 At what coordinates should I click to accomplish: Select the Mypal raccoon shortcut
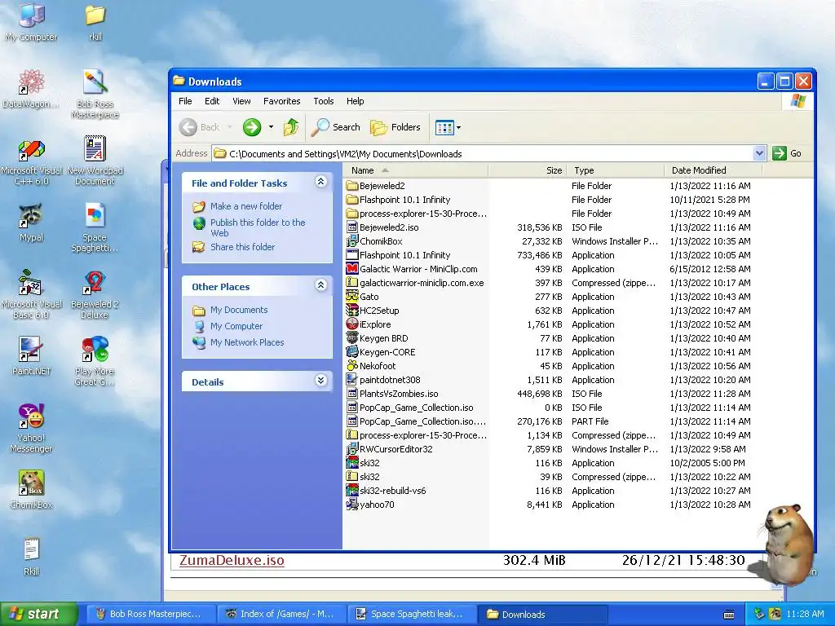click(32, 223)
